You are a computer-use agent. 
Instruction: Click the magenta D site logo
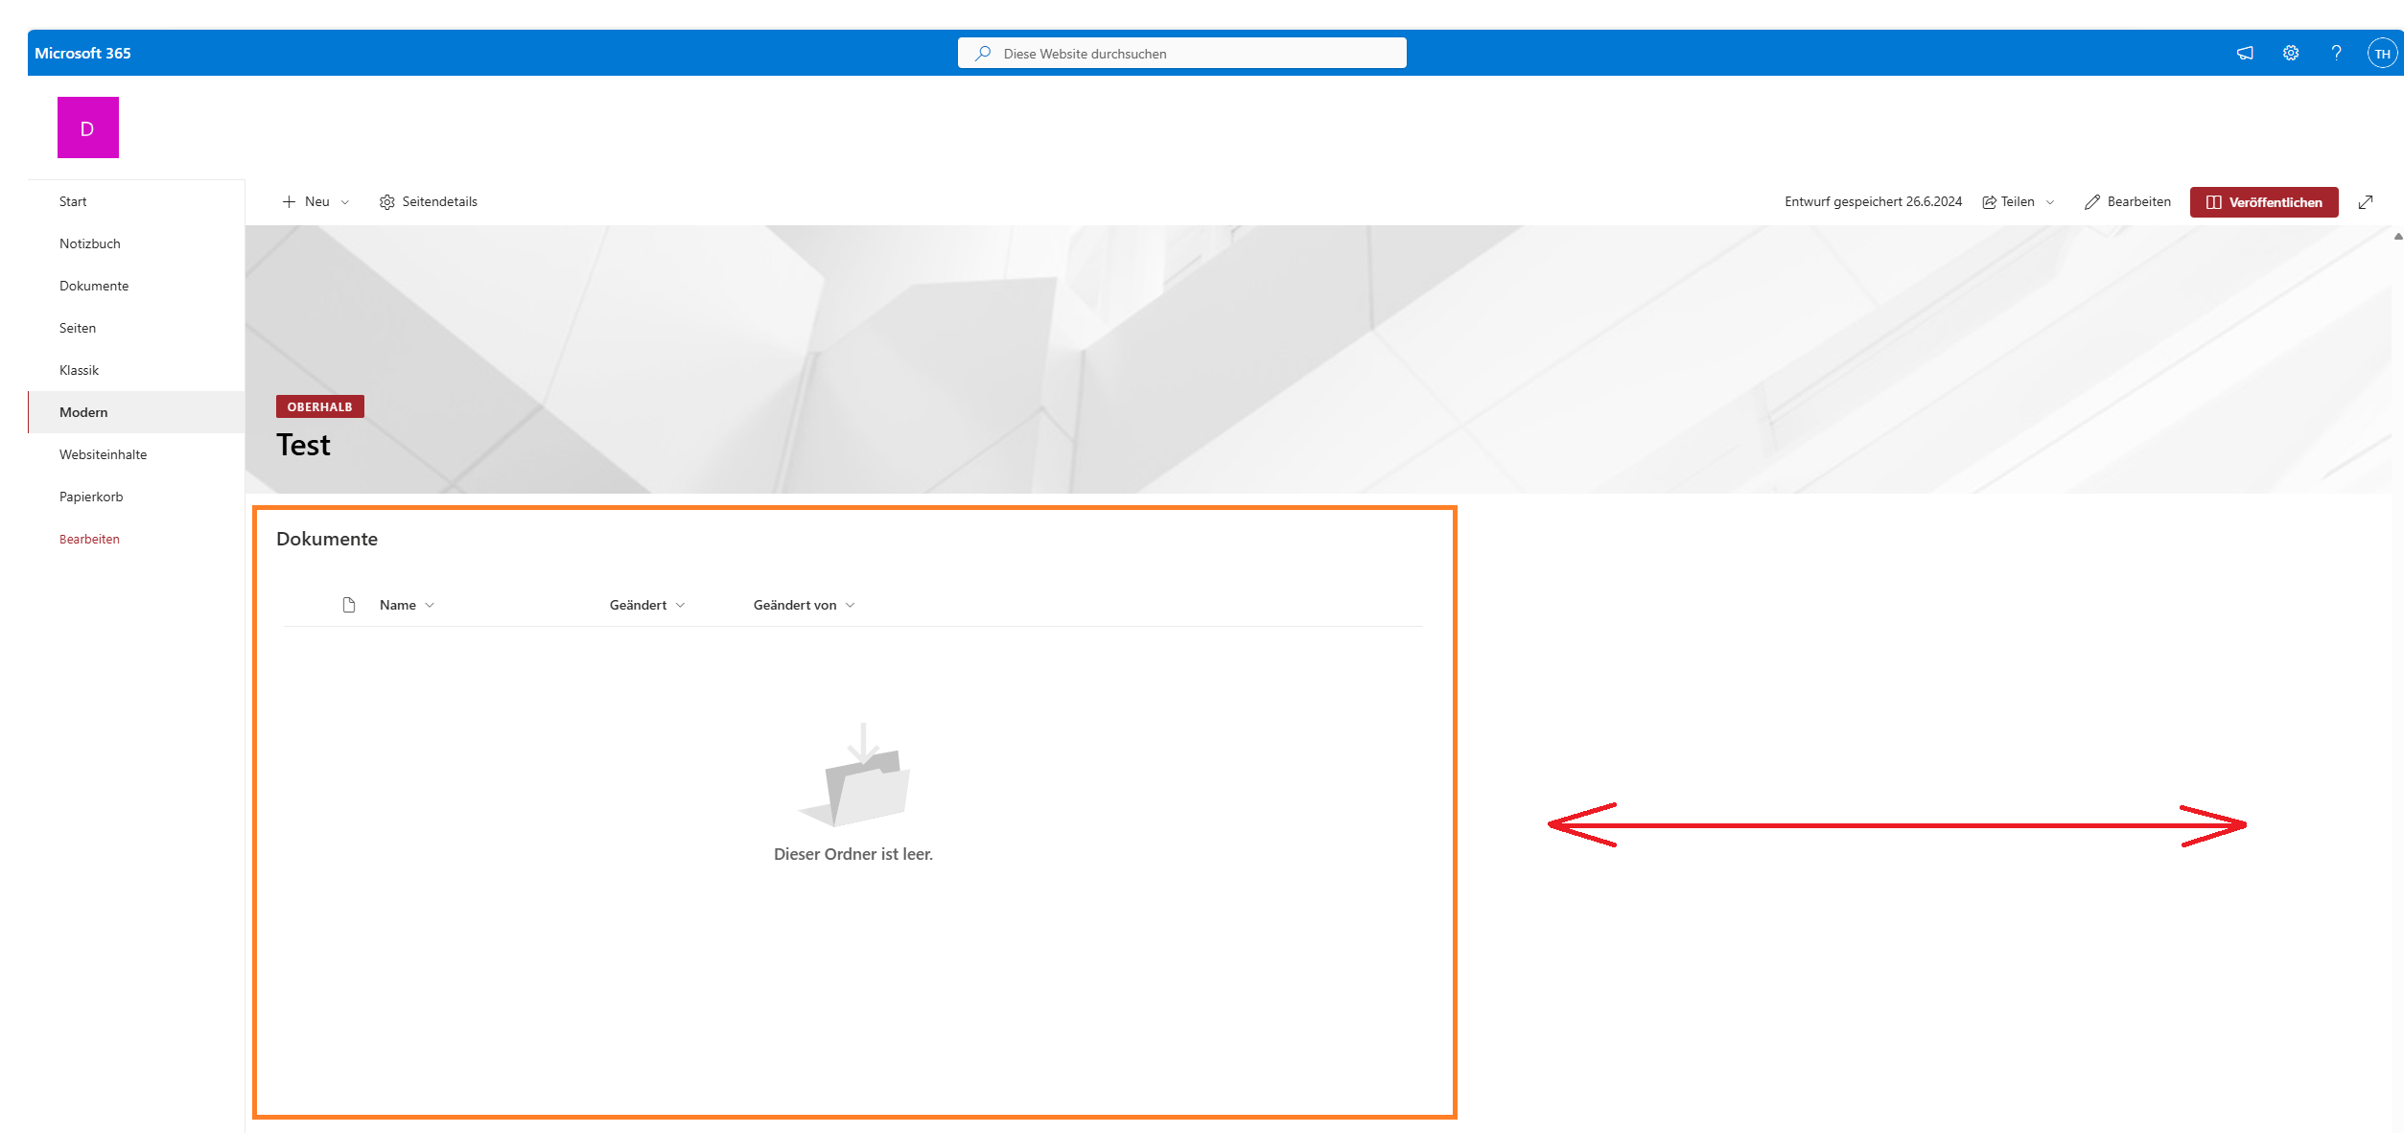pos(87,127)
